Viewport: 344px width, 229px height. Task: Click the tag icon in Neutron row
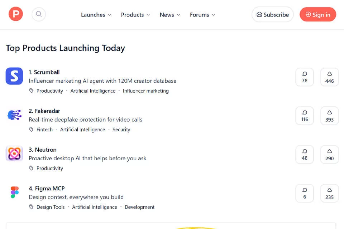tap(31, 168)
